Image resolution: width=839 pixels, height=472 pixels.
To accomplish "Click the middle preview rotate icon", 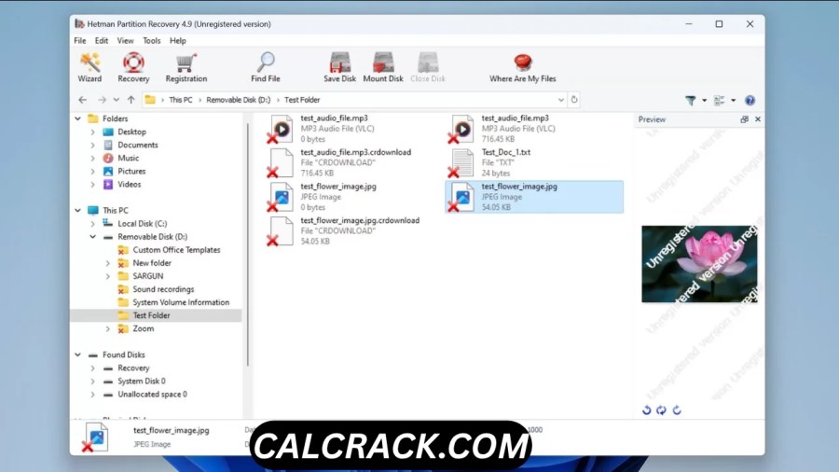I will tap(661, 410).
